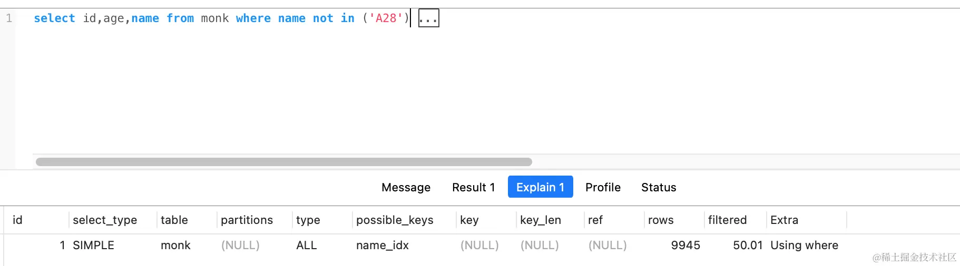Open the Profile tab
Viewport: 960px width, 266px height.
click(603, 187)
